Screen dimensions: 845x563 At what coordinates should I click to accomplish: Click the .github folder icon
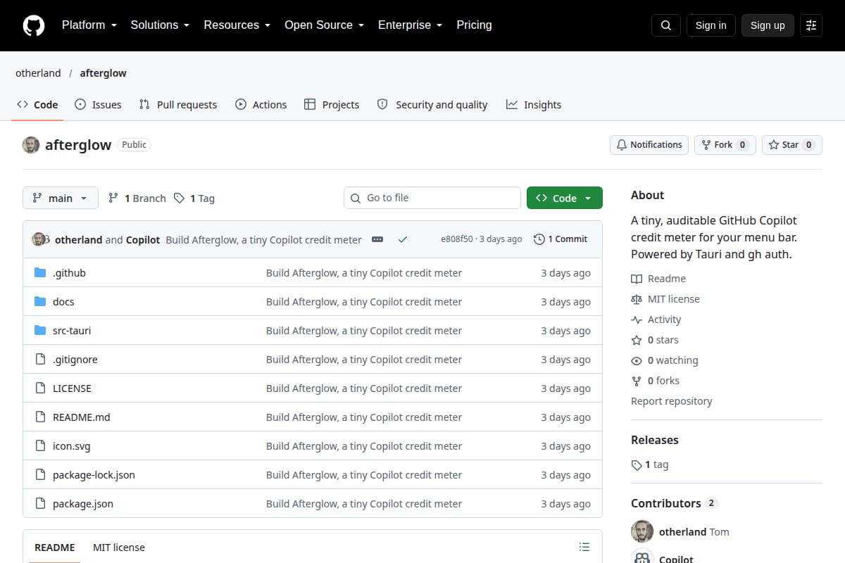[40, 273]
